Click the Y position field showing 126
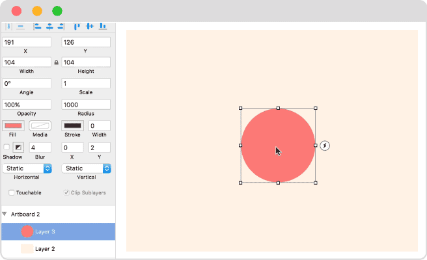The image size is (427, 260). click(x=86, y=42)
